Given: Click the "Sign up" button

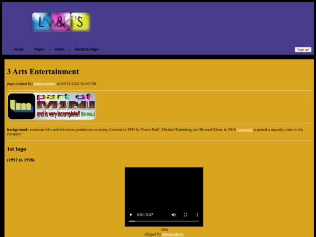Looking at the screenshot, I should click(303, 50).
